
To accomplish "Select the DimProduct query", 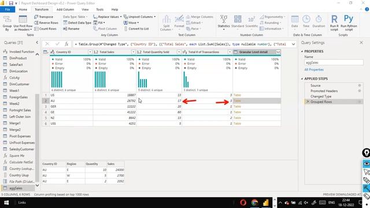I will 18,58.
